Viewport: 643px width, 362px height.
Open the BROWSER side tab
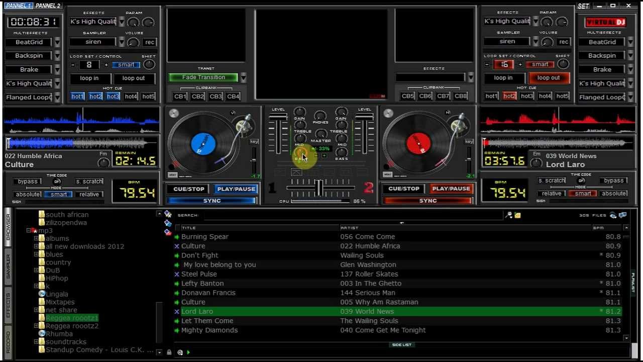tap(8, 226)
